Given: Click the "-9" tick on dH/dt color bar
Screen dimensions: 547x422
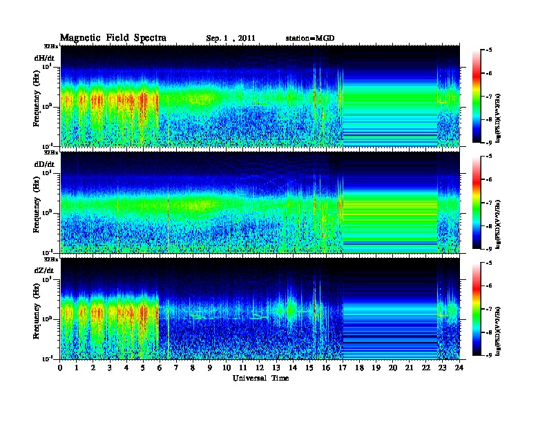Looking at the screenshot, I should (489, 143).
